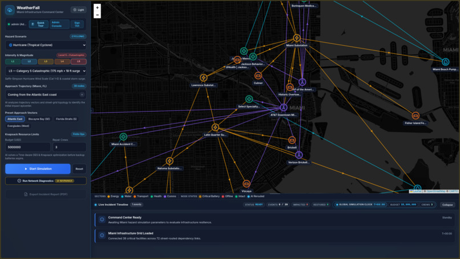The height and width of the screenshot is (259, 460).
Task: Open the Command Center Ready event
Action: tap(274, 220)
